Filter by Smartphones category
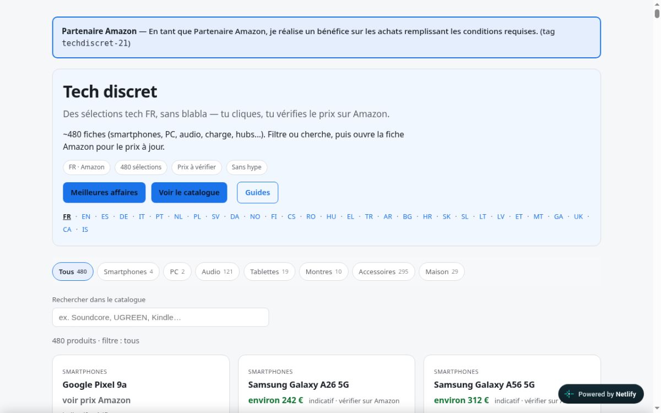The height and width of the screenshot is (413, 661). [x=128, y=271]
